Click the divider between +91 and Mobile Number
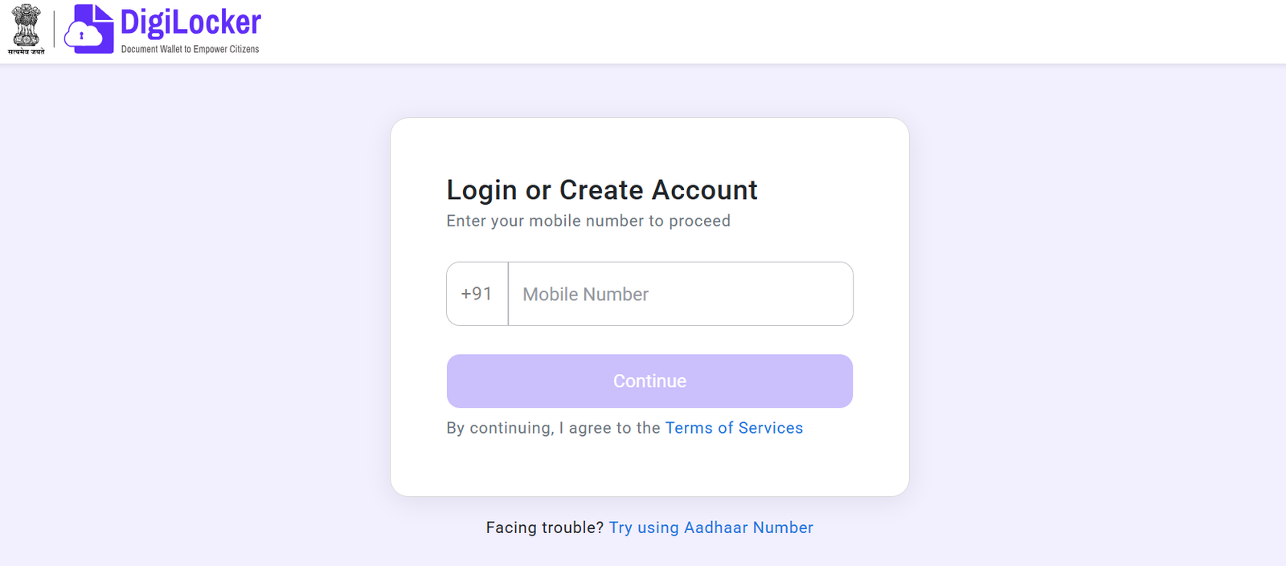Image resolution: width=1286 pixels, height=566 pixels. point(508,294)
